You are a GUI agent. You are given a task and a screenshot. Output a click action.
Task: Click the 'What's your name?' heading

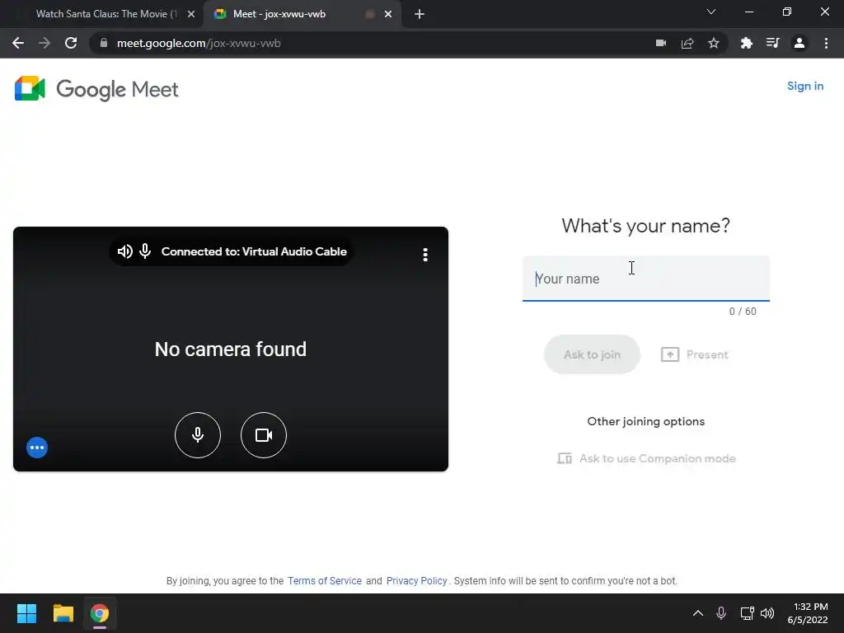tap(646, 226)
